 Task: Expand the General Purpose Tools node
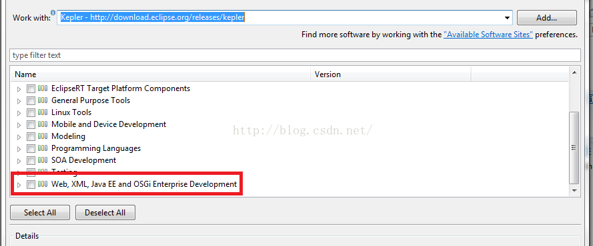19,101
